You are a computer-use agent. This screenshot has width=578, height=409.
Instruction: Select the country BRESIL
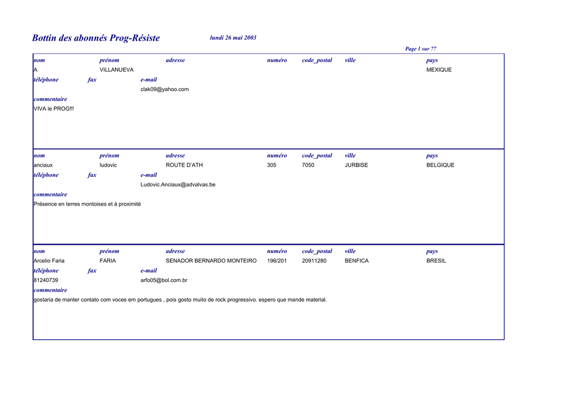point(436,261)
